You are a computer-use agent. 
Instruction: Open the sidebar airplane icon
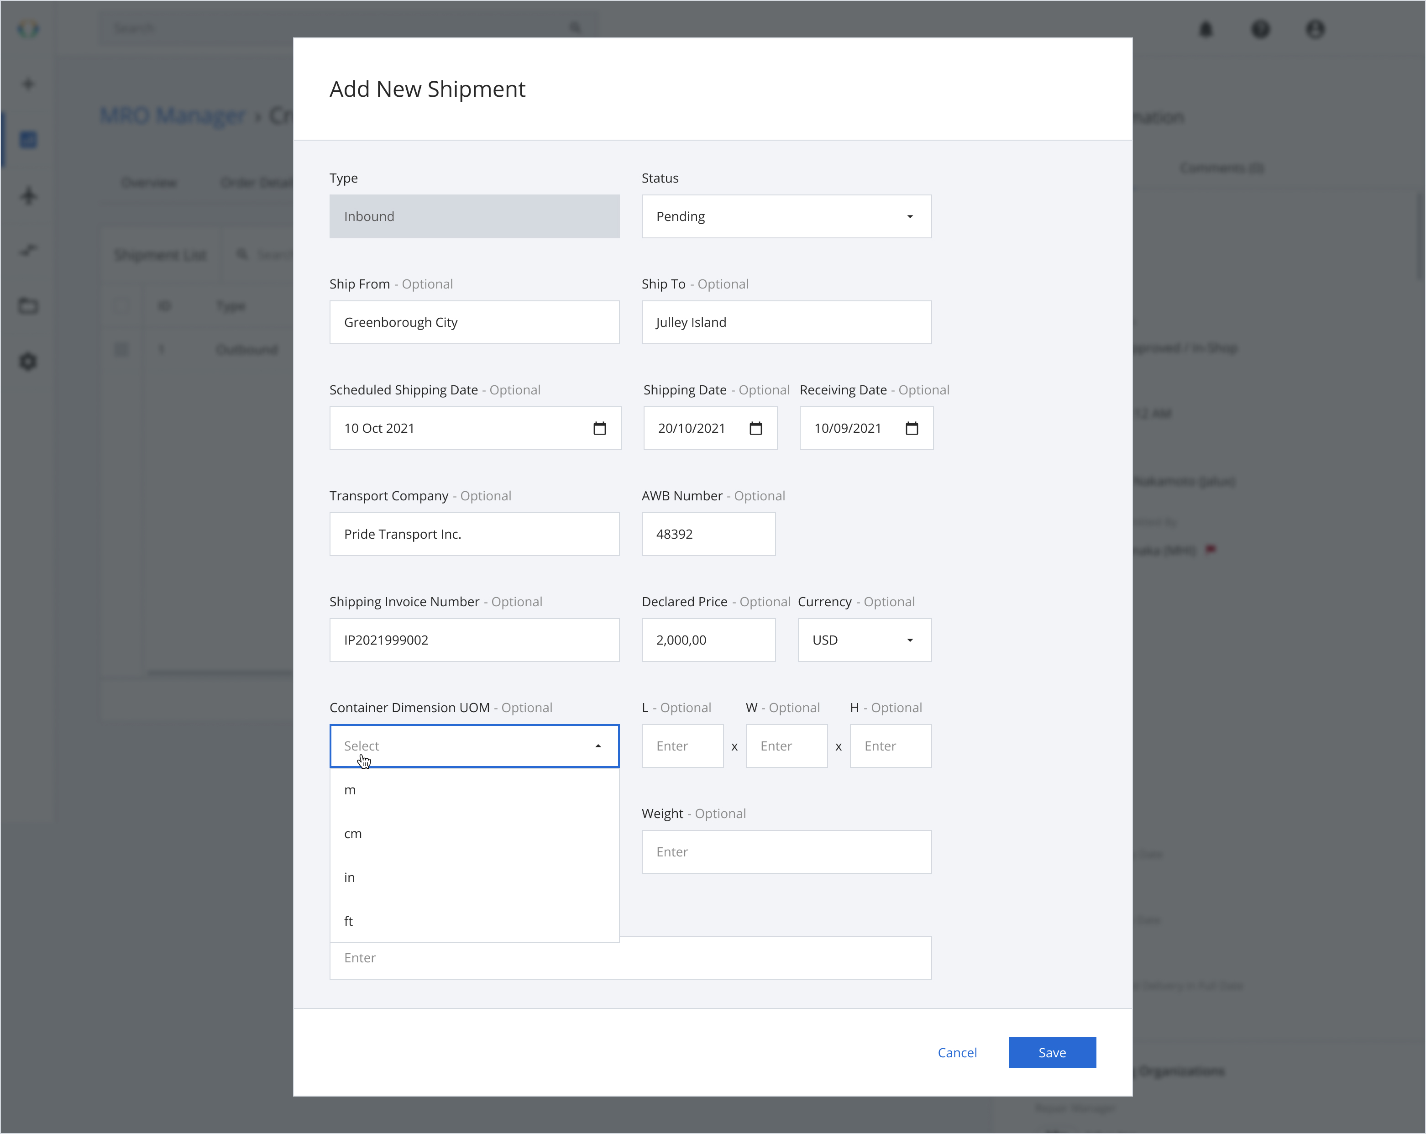(28, 195)
